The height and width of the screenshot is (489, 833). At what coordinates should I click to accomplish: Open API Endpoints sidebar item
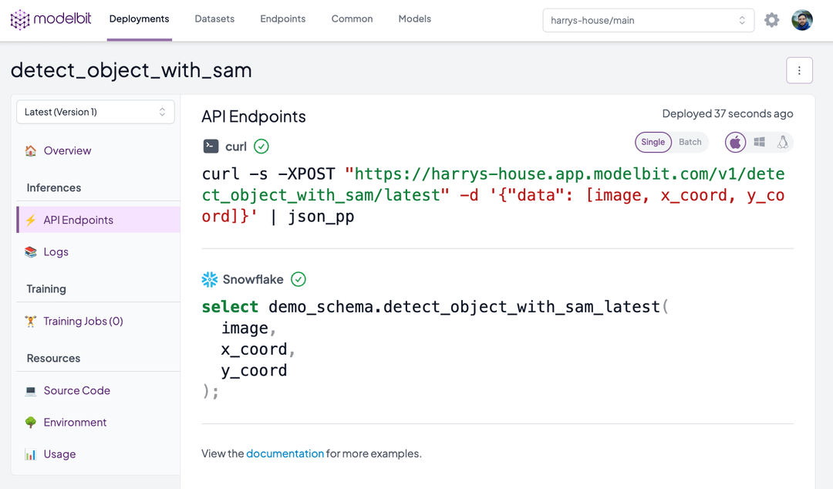[98, 220]
